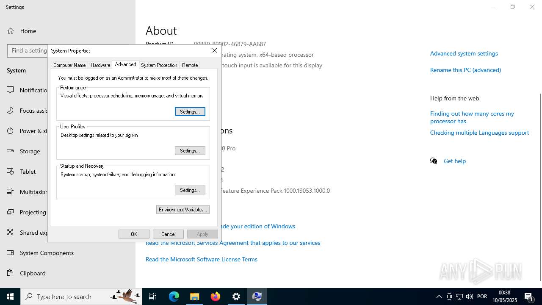Screen dimensions: 542x305
Task: Read the Microsoft Services Agreement link
Action: click(233, 243)
